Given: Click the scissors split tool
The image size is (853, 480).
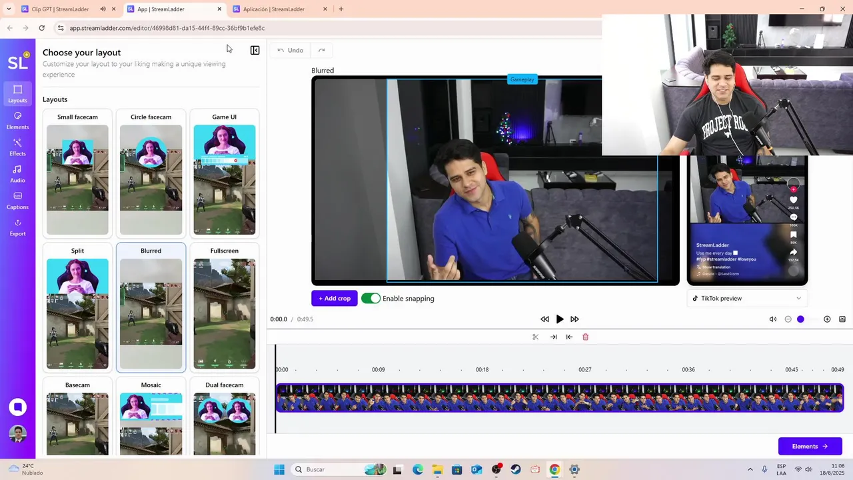Looking at the screenshot, I should click(535, 337).
